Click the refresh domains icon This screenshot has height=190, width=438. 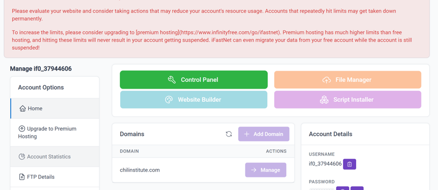[x=229, y=134]
